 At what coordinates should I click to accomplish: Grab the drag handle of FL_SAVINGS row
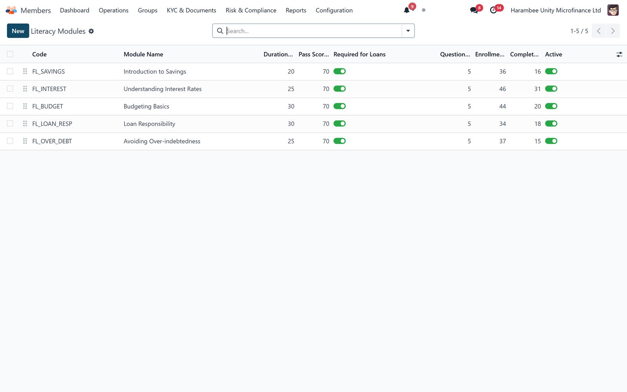(25, 71)
